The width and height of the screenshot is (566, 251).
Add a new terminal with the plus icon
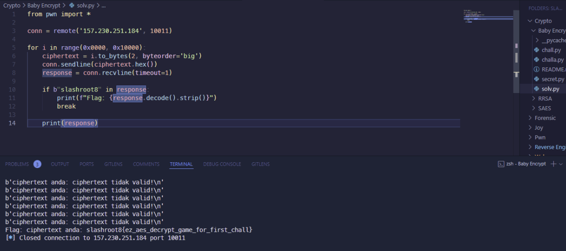coord(553,164)
